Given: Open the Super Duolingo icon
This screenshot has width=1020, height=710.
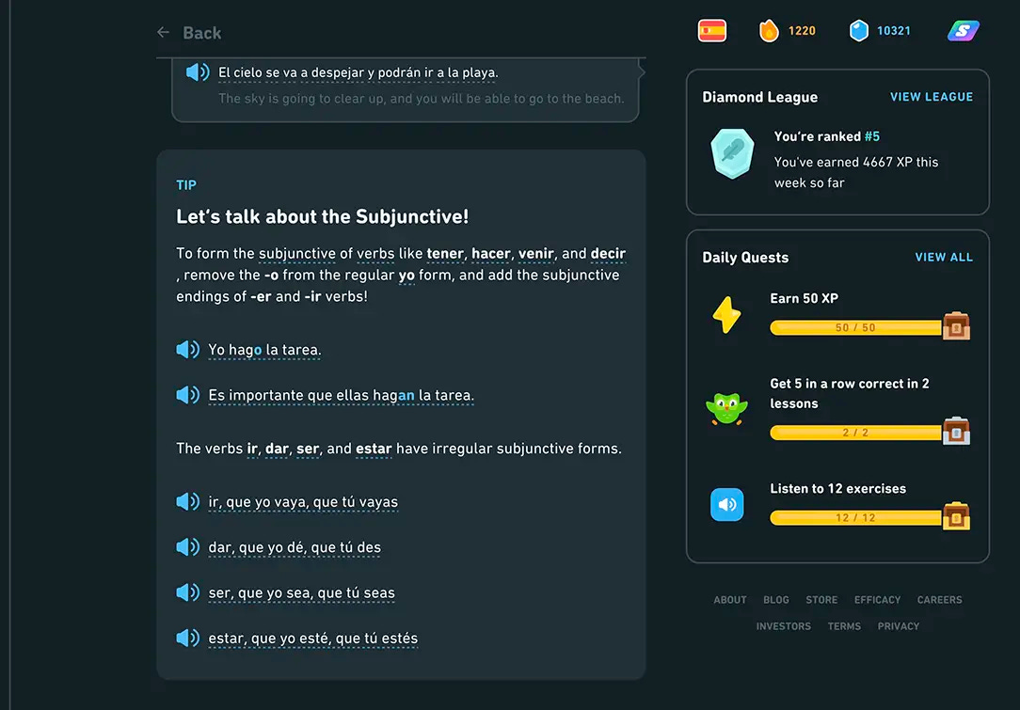Looking at the screenshot, I should click(x=963, y=31).
